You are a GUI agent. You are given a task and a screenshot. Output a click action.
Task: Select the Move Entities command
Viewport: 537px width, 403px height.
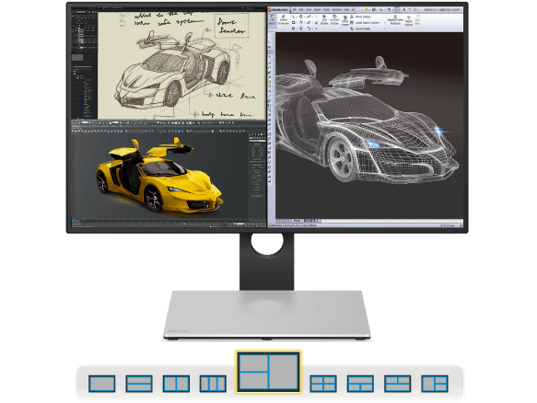point(360,29)
